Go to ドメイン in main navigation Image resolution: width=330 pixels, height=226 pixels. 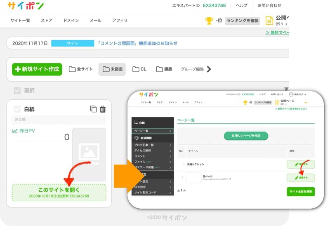71,20
